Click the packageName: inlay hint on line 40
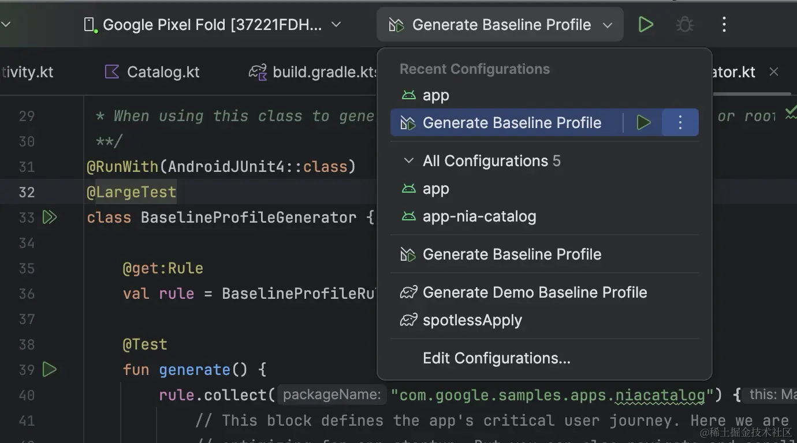797x443 pixels. click(332, 395)
